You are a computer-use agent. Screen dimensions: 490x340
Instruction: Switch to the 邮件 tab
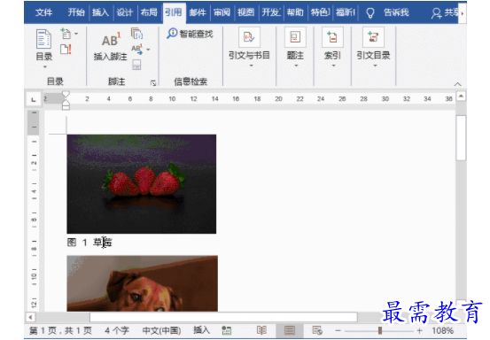[198, 12]
